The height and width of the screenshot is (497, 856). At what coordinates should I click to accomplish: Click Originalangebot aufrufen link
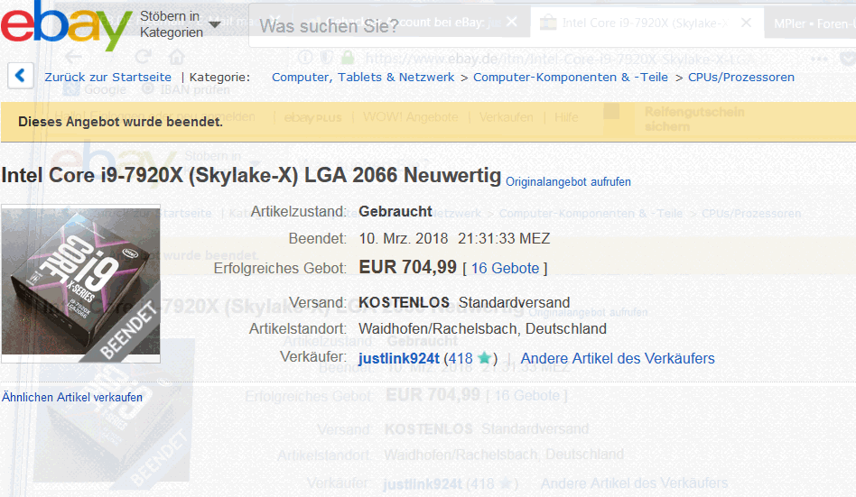point(568,181)
